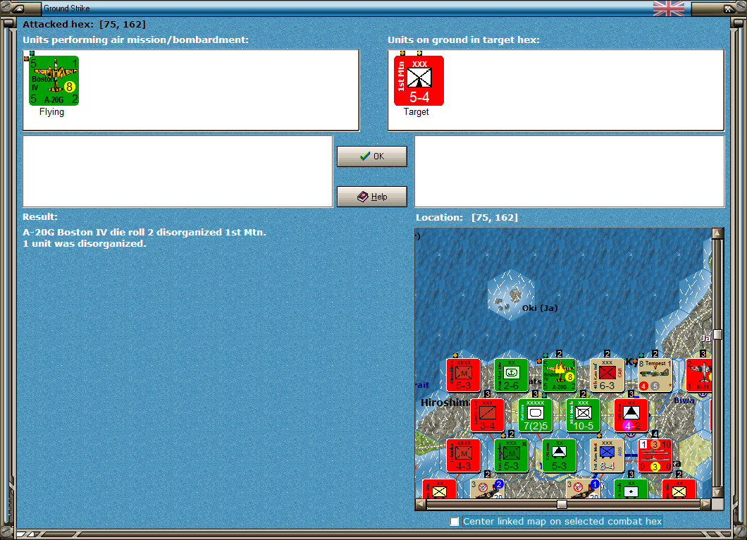747x540 pixels.
Task: Click the British flag icon in title bar
Action: (x=668, y=8)
